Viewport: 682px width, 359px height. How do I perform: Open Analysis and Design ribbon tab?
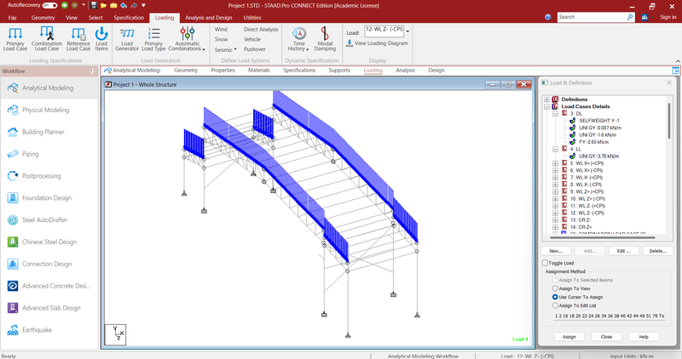click(209, 18)
